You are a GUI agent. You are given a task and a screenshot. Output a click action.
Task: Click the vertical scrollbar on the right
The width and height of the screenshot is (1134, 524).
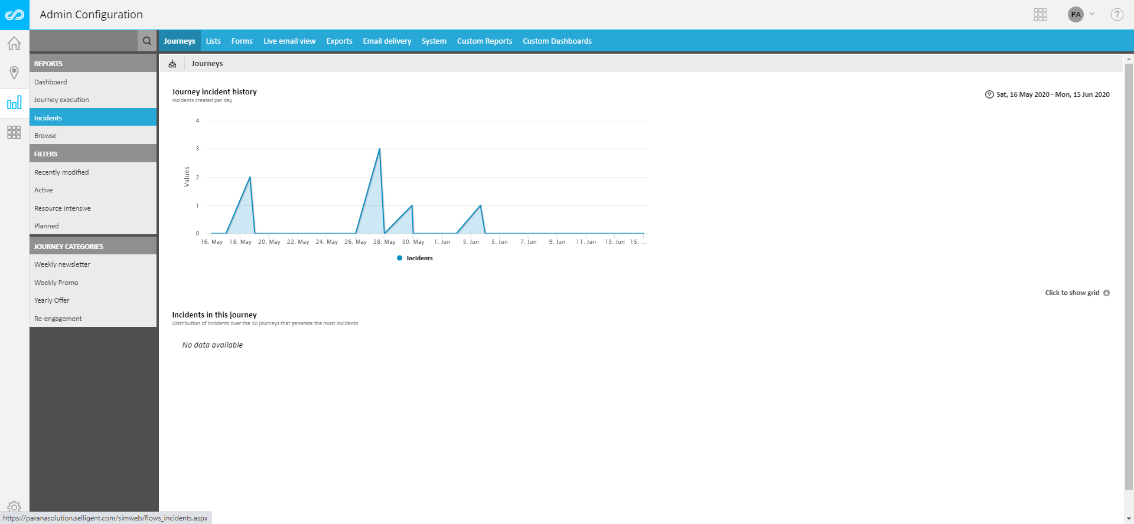tap(1129, 277)
